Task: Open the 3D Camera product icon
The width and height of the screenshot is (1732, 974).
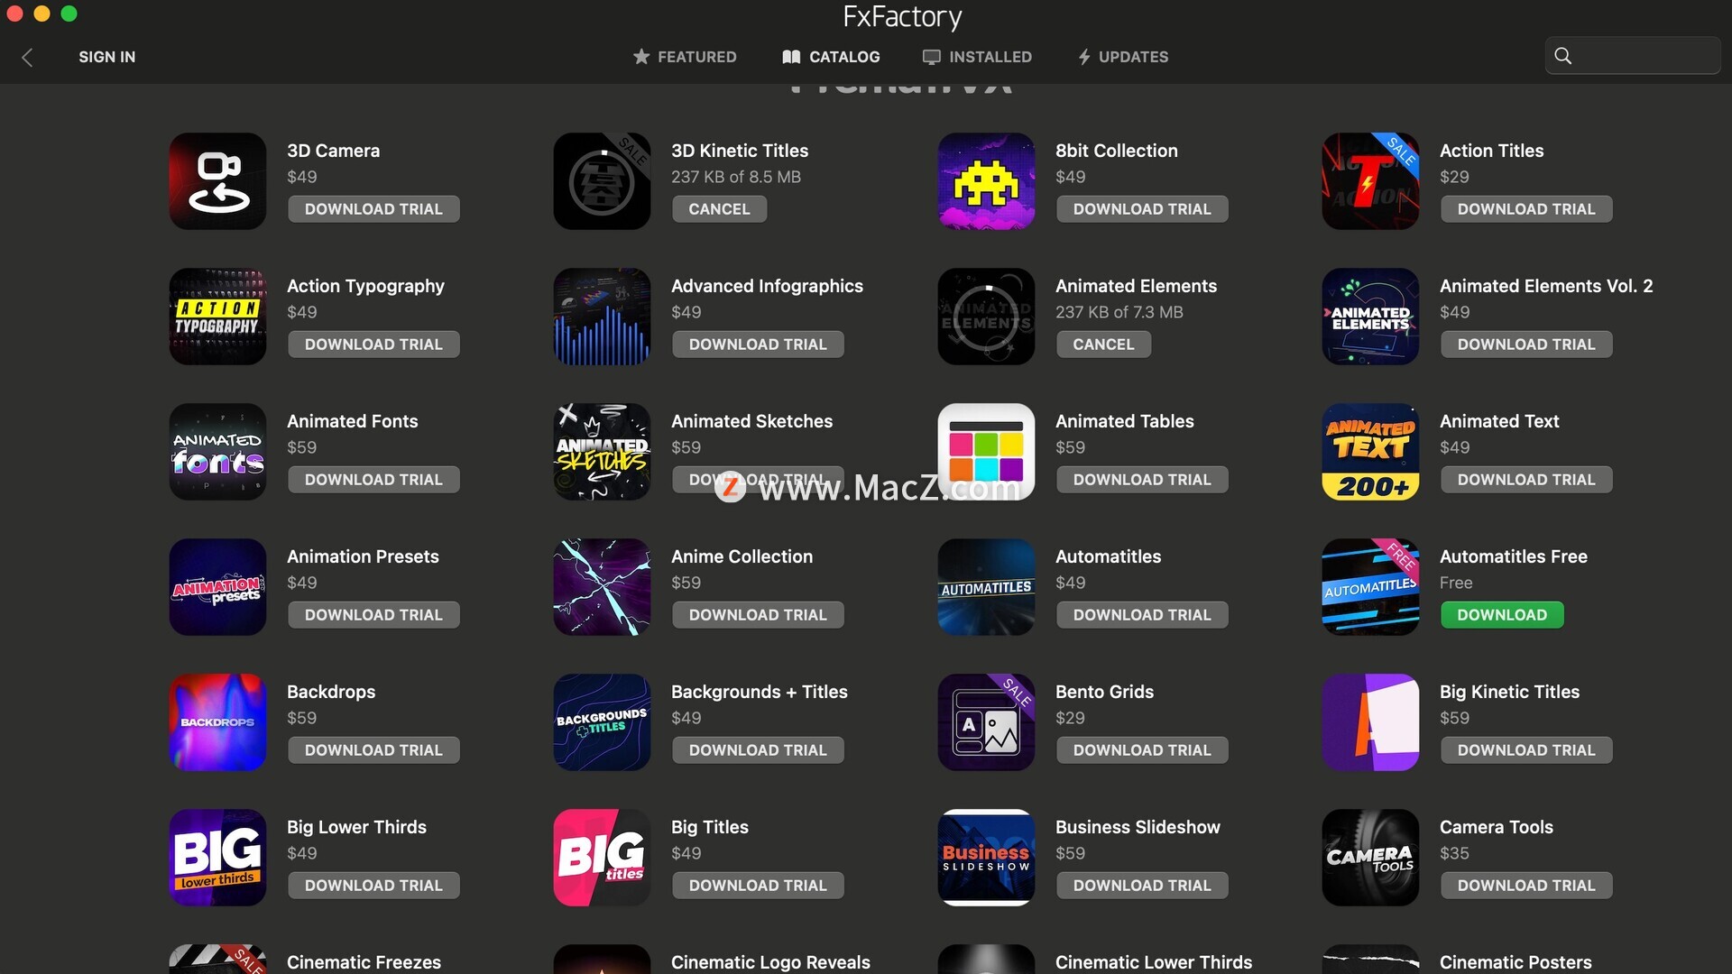Action: 217,181
